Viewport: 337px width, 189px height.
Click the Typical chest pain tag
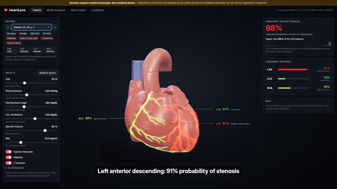(28, 38)
